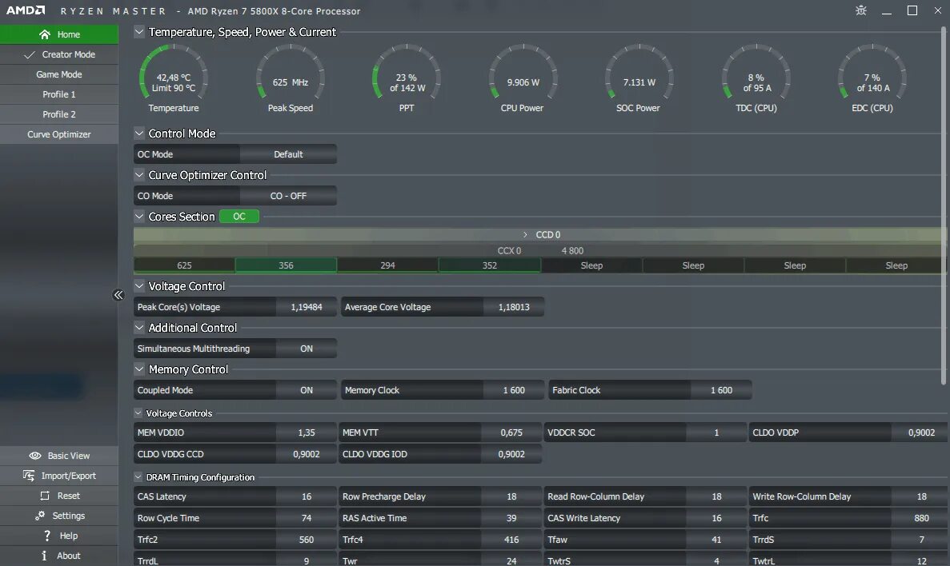Collapse the Memory Control section
Screen dimensions: 950x566
point(139,369)
